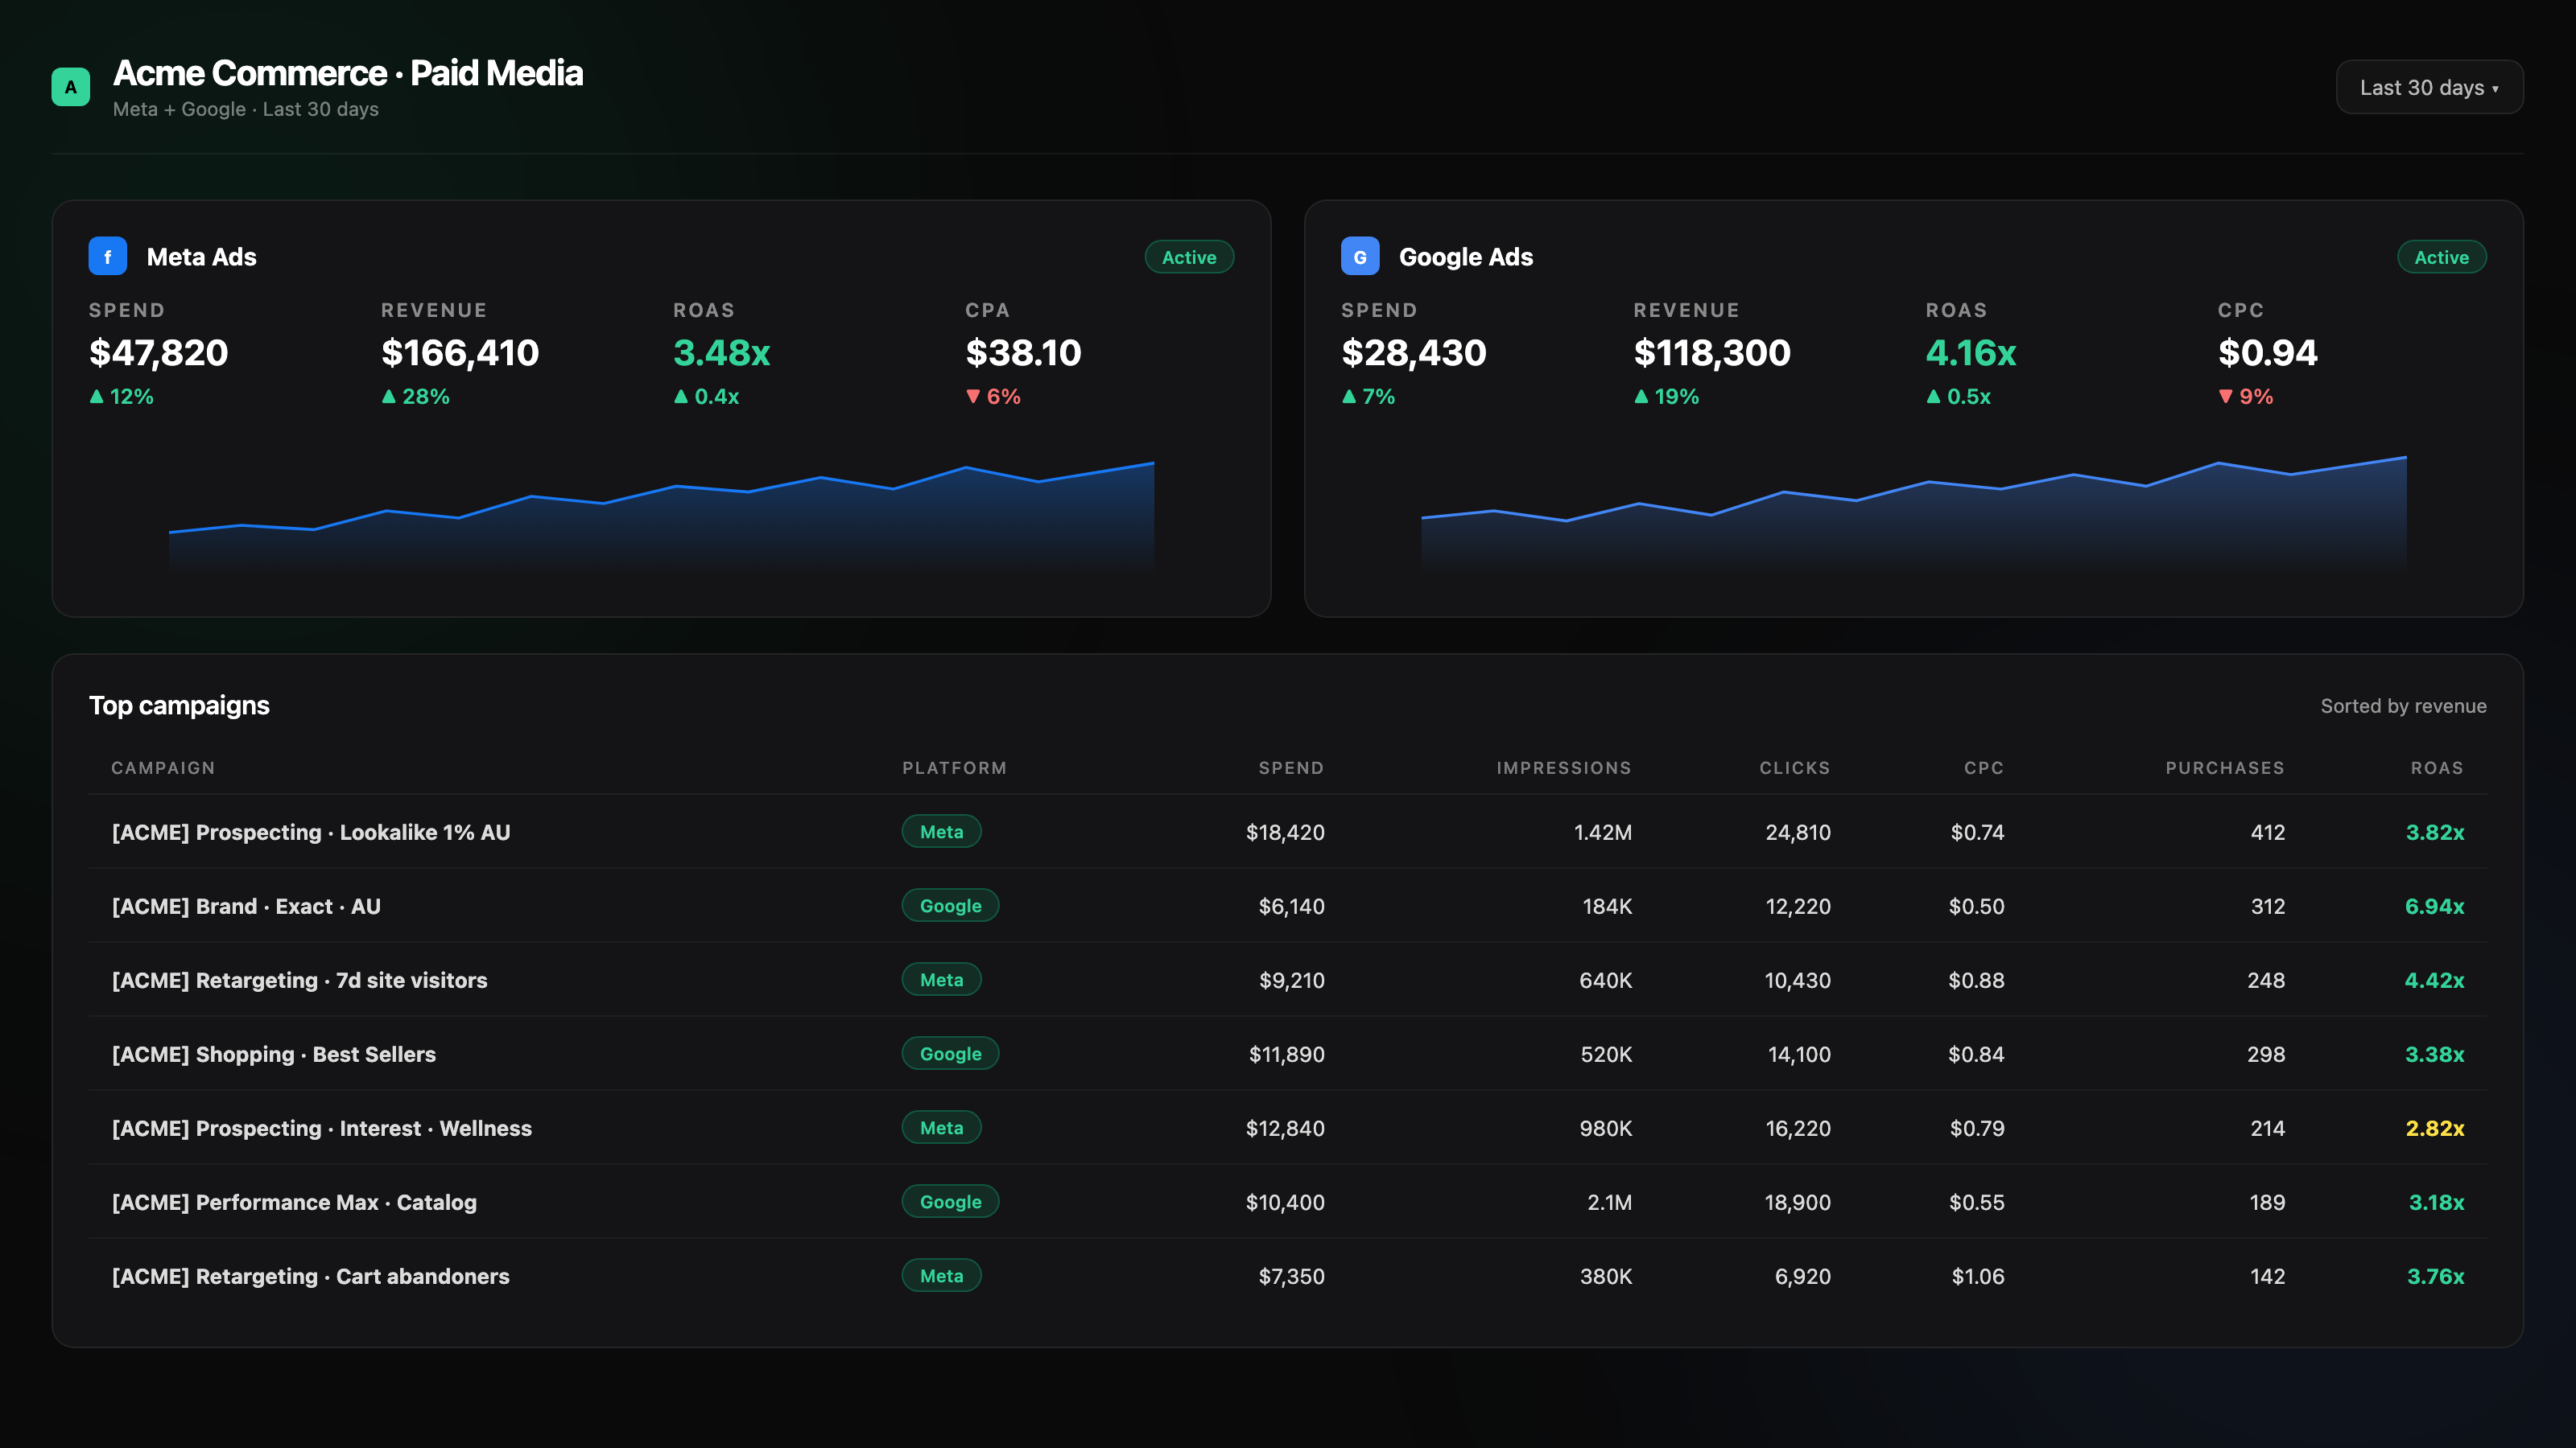The height and width of the screenshot is (1448, 2576).
Task: Click Meta badge in 7d site visitors row
Action: (941, 979)
